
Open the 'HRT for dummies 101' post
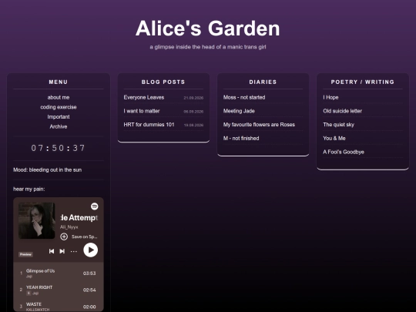pos(149,125)
